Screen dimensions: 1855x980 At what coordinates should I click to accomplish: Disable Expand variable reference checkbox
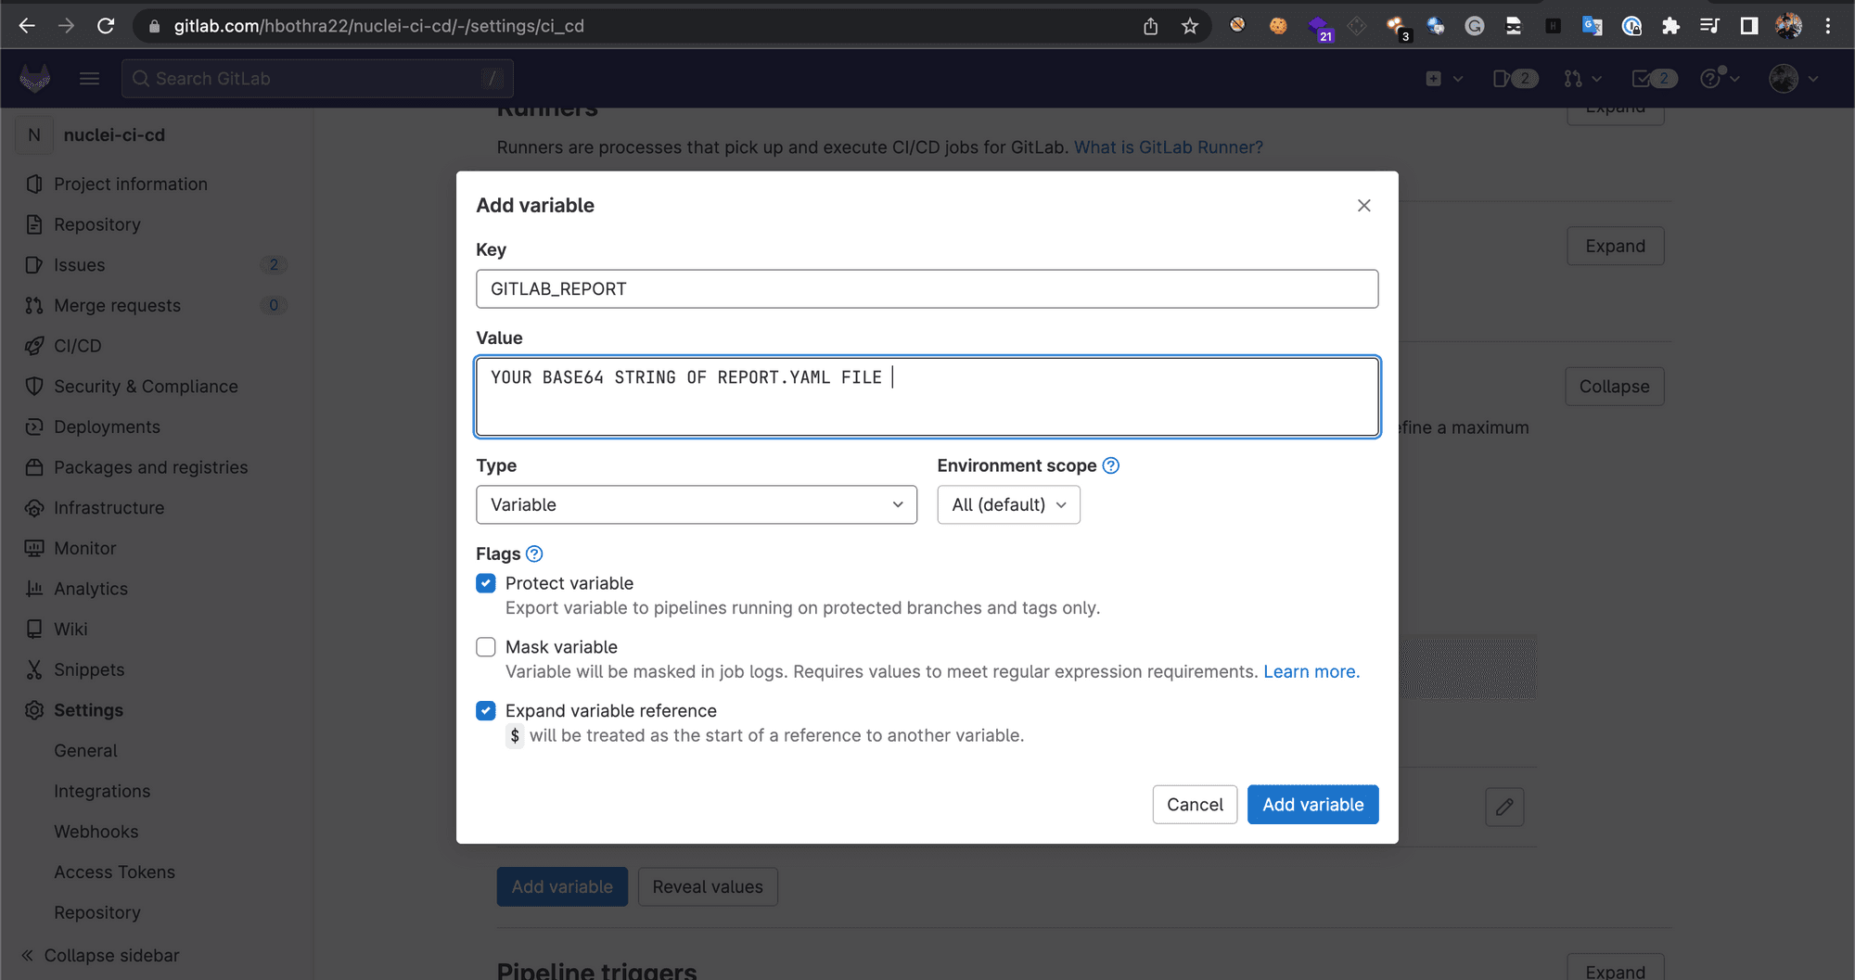pos(486,711)
